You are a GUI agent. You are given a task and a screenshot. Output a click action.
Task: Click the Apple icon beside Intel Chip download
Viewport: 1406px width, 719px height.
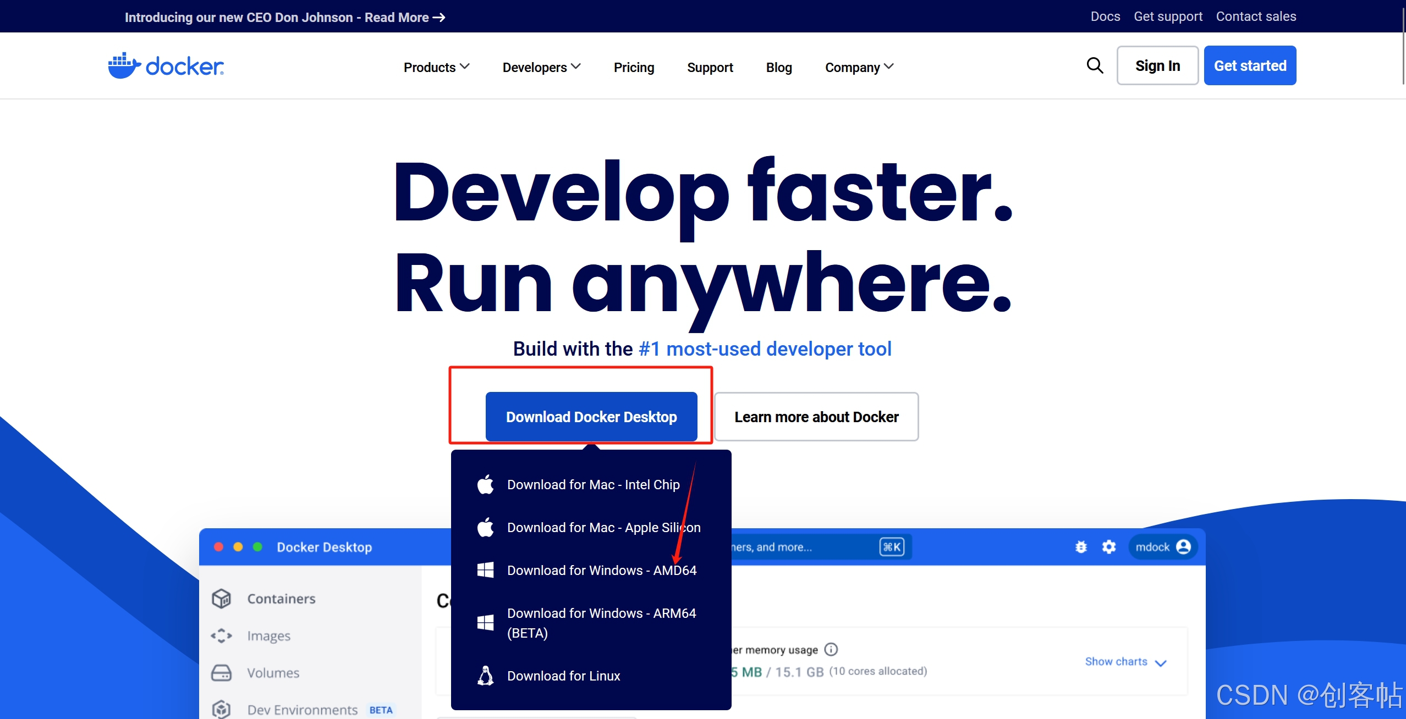(485, 484)
